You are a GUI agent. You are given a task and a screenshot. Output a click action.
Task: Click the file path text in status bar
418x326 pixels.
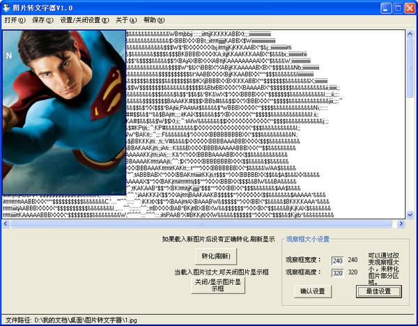pos(71,320)
